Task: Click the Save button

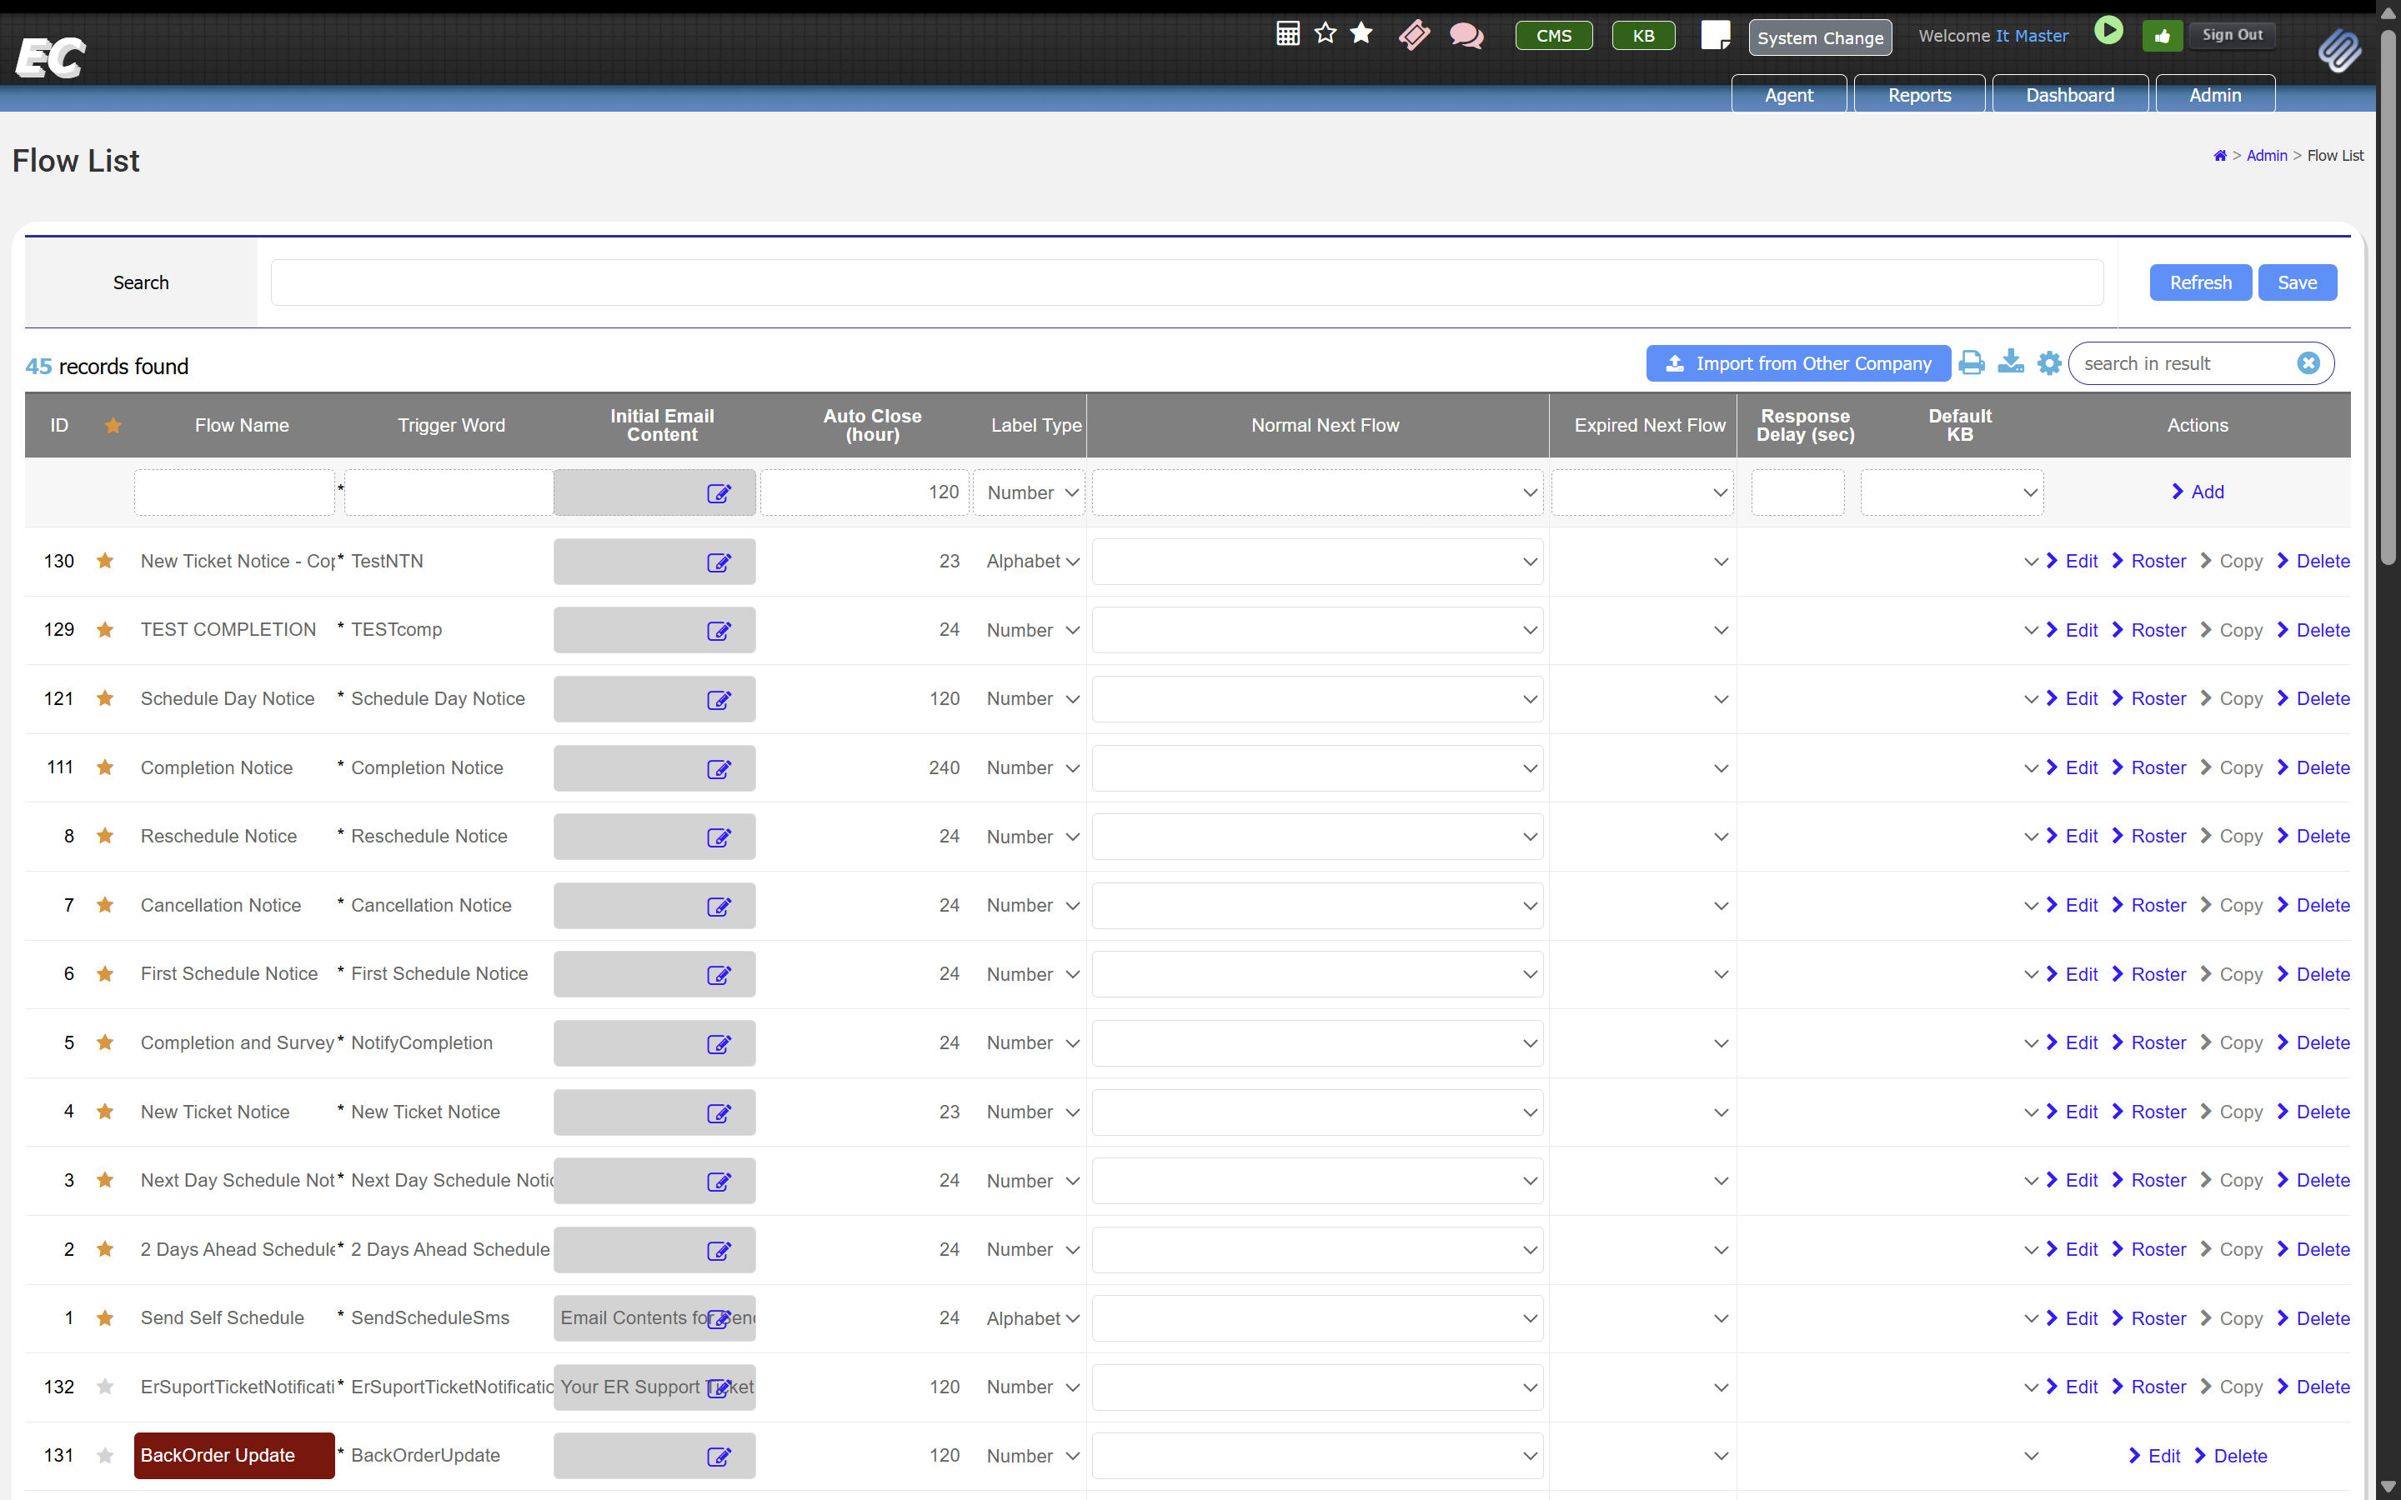Action: pos(2297,282)
